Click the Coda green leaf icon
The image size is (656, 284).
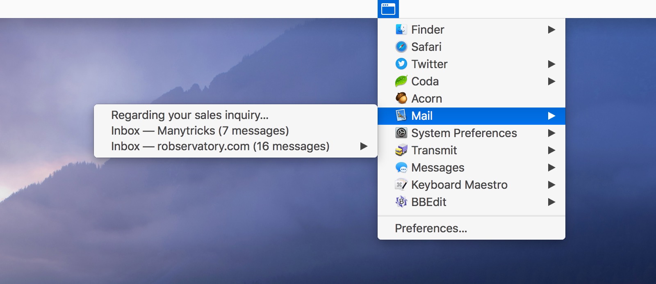tap(401, 81)
